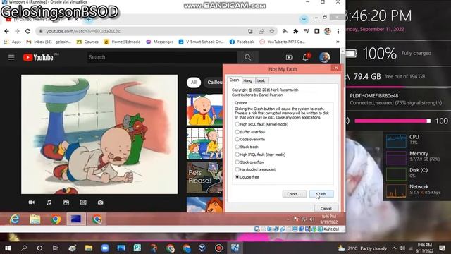Open the Chrome profile avatar
Screen dimensions: 451x254
(x=327, y=31)
